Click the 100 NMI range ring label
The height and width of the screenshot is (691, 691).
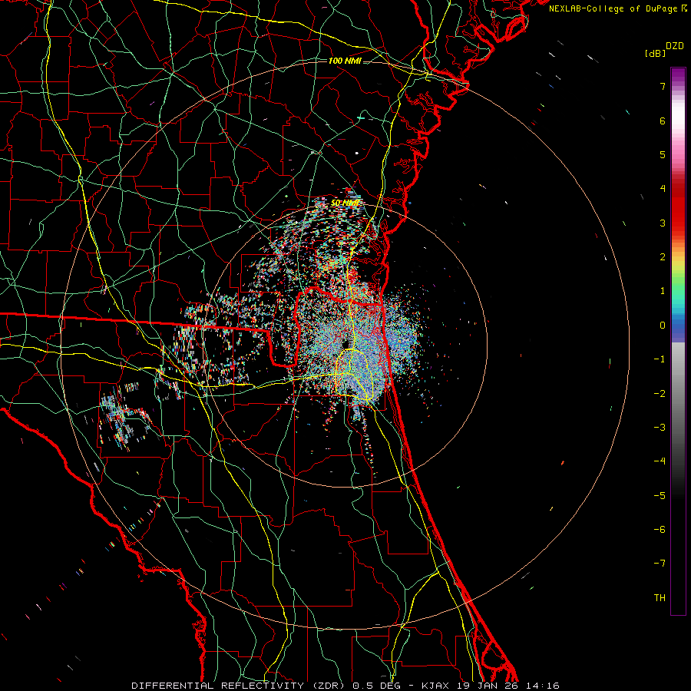[x=345, y=61]
